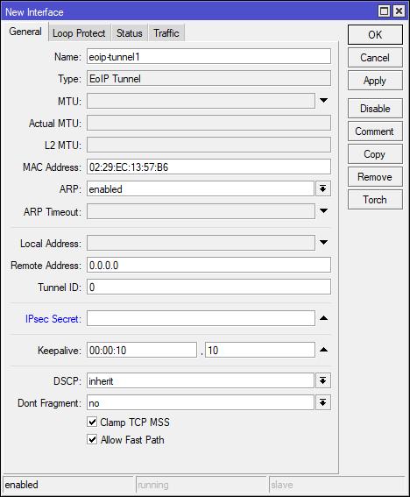
Task: Switch to the Loop Protect tab
Action: 79,33
